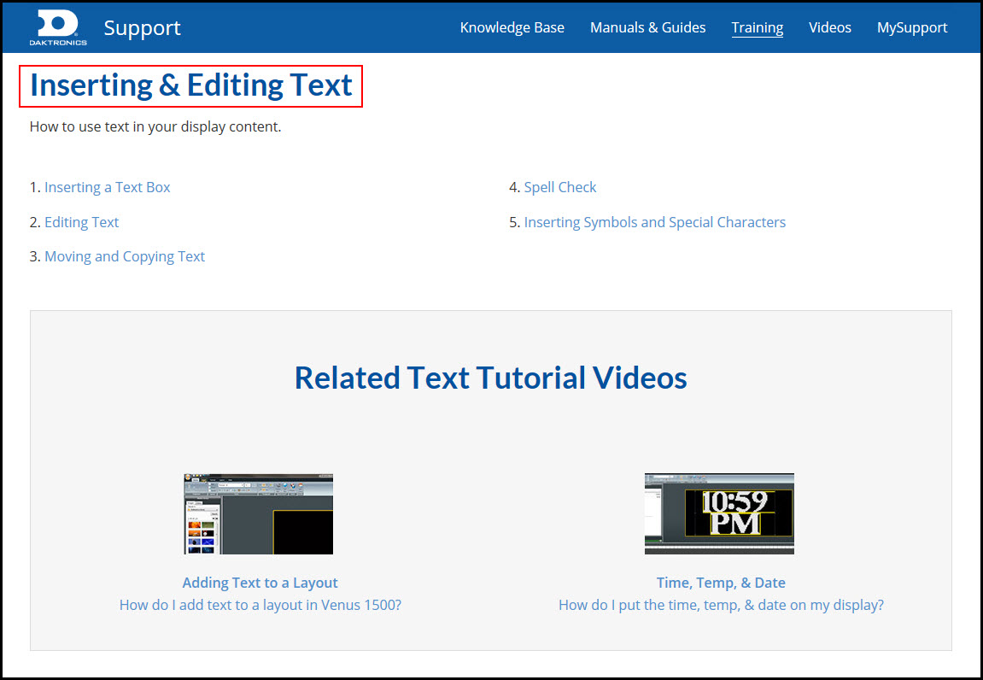Click the Adding Text to a Layout link

(x=260, y=582)
